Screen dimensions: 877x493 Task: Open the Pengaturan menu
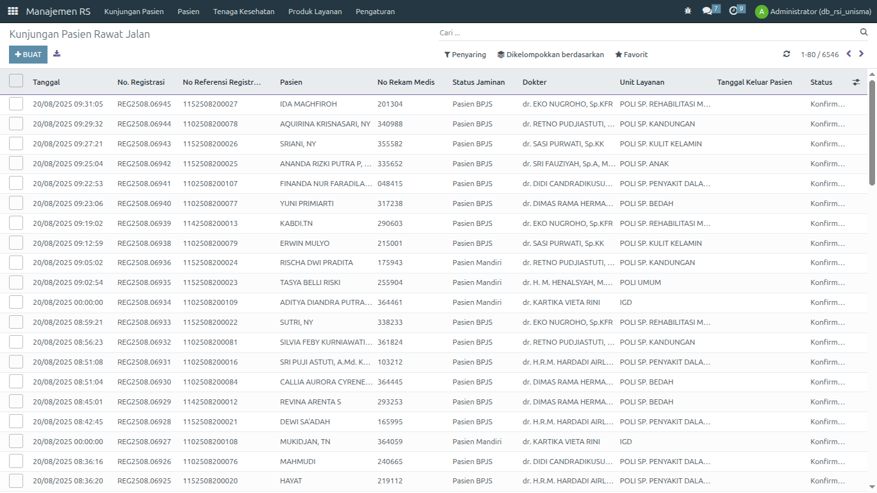[x=375, y=12]
